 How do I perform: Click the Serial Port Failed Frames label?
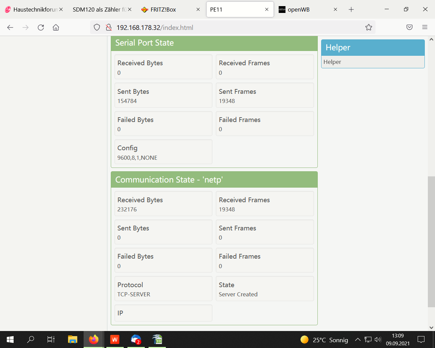pos(240,120)
